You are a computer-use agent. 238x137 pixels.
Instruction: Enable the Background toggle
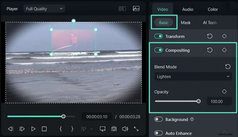[159, 119]
